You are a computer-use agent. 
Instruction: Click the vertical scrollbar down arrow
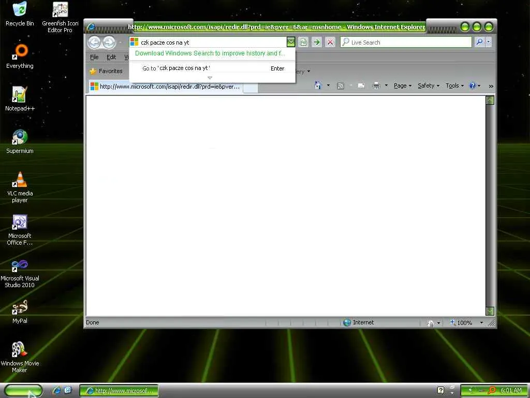[x=490, y=311]
